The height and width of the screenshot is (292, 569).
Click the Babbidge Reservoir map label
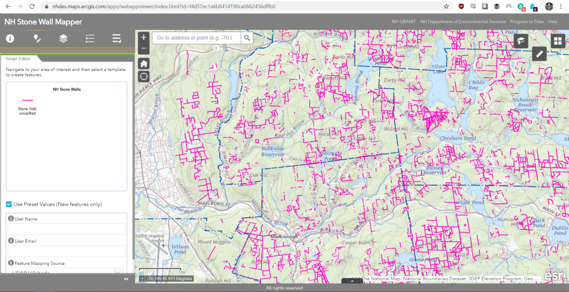(x=273, y=151)
